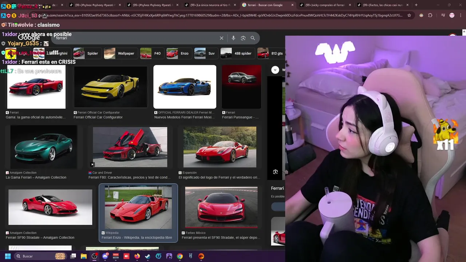Screen dimensions: 466x262
Task: Open OBS Studio from taskbar
Action: (94, 256)
